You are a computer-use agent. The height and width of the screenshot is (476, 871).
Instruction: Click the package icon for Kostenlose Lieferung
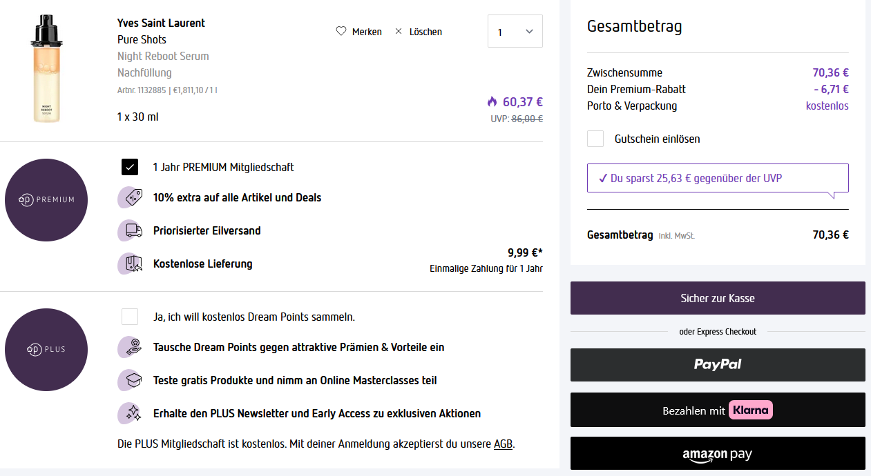pyautogui.click(x=130, y=264)
